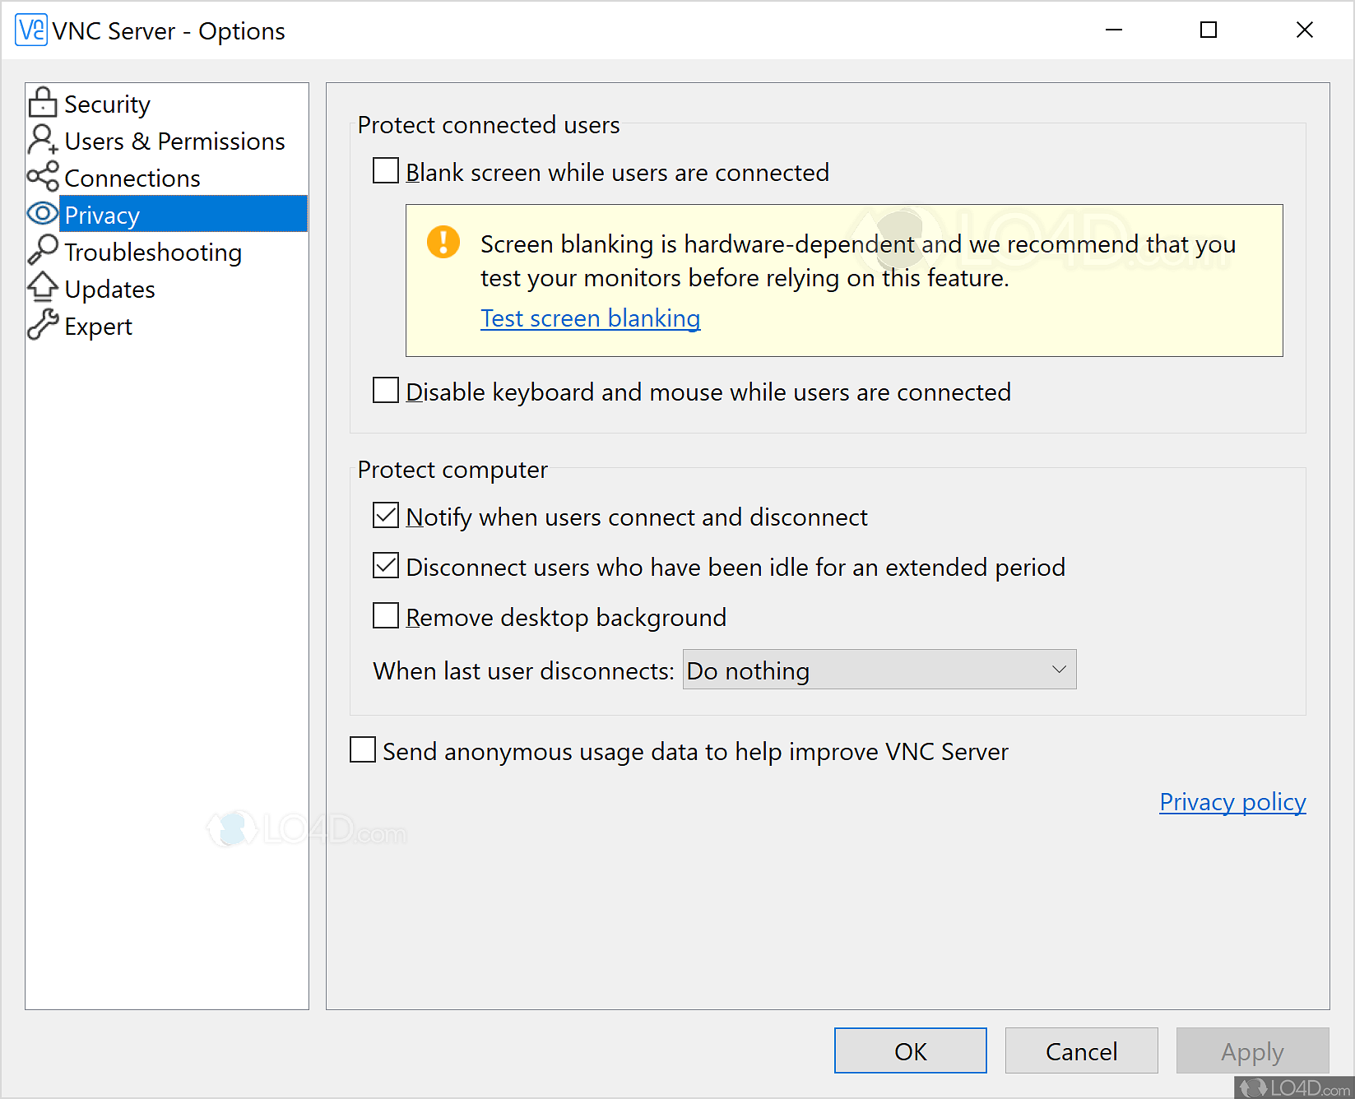Viewport: 1355px width, 1099px height.
Task: Select the Users & Permissions person icon
Action: [43, 141]
